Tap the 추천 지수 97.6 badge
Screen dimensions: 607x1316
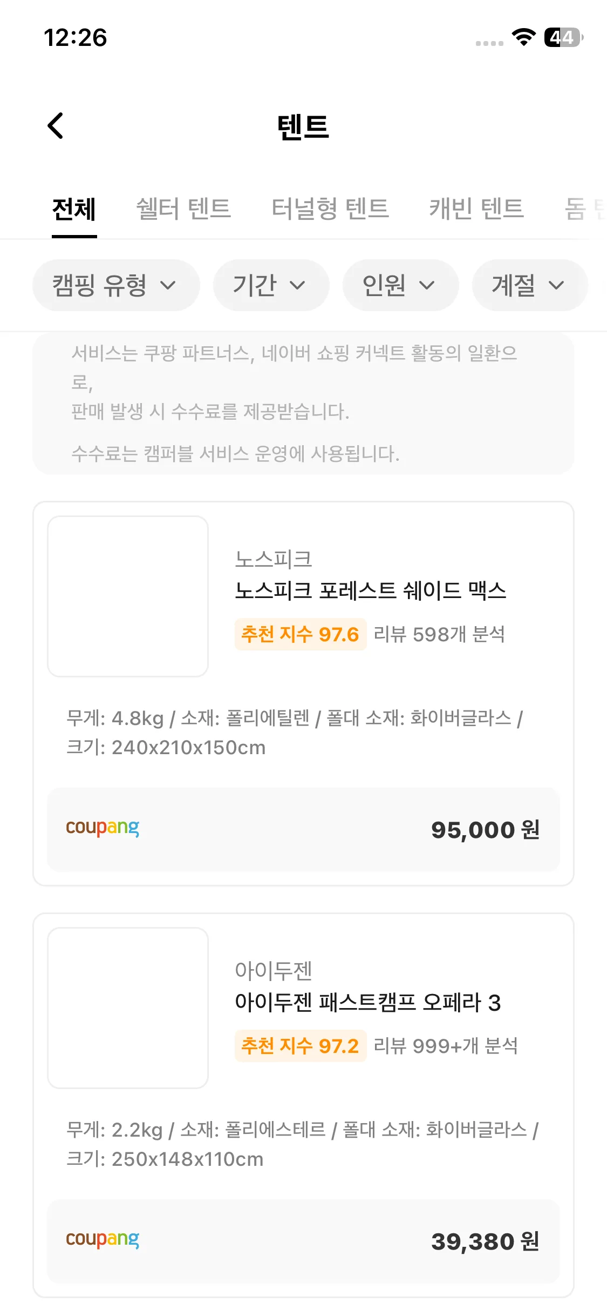300,634
